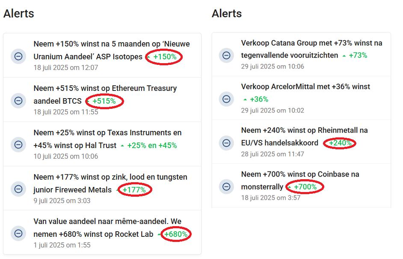The height and width of the screenshot is (259, 403).
Task: Click the green +700% gain label
Action: (x=305, y=187)
